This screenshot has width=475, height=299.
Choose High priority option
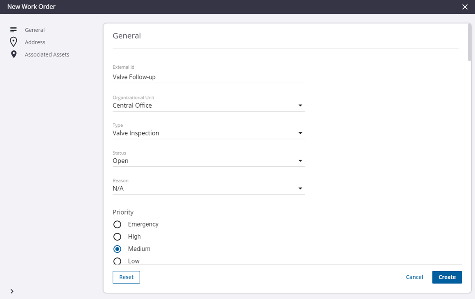click(118, 237)
